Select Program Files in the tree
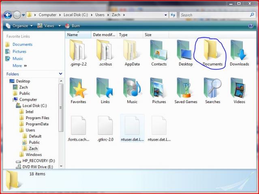Image resolution: width=259 pixels, height=194 pixels. 38,118
